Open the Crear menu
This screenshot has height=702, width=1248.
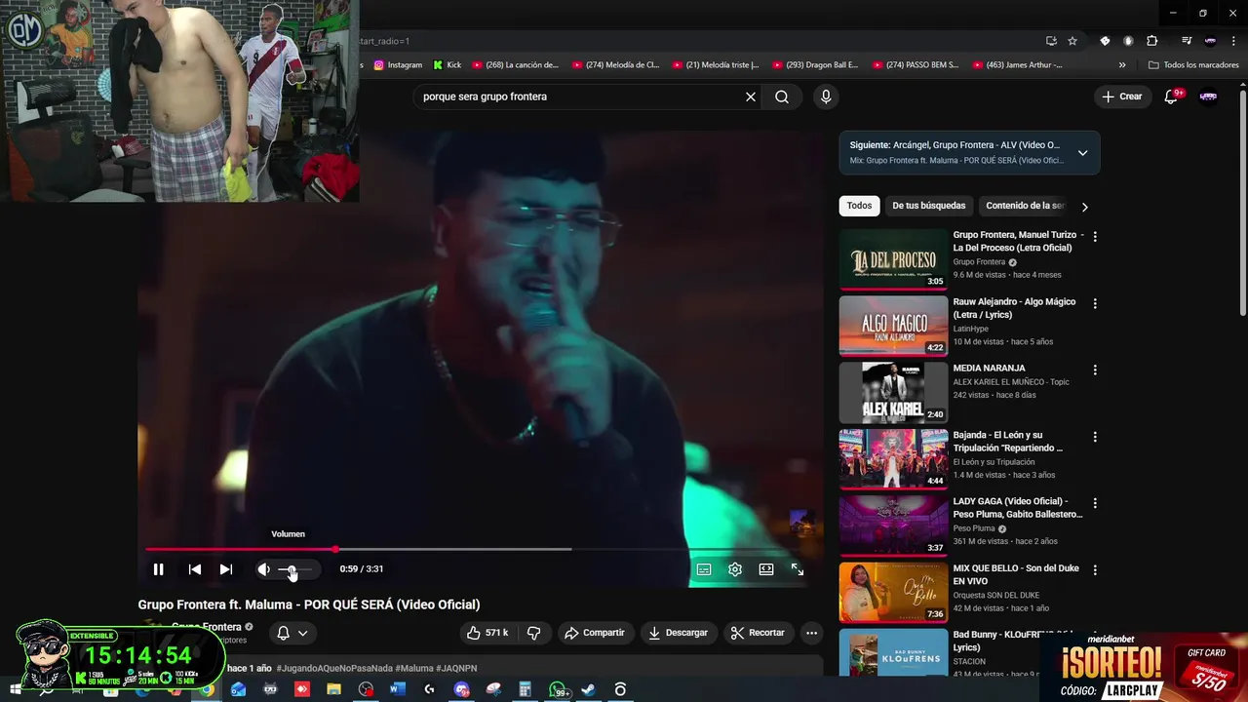tap(1121, 97)
